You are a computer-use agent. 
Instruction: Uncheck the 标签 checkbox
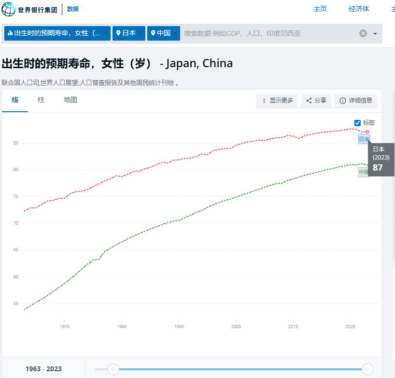pos(357,122)
